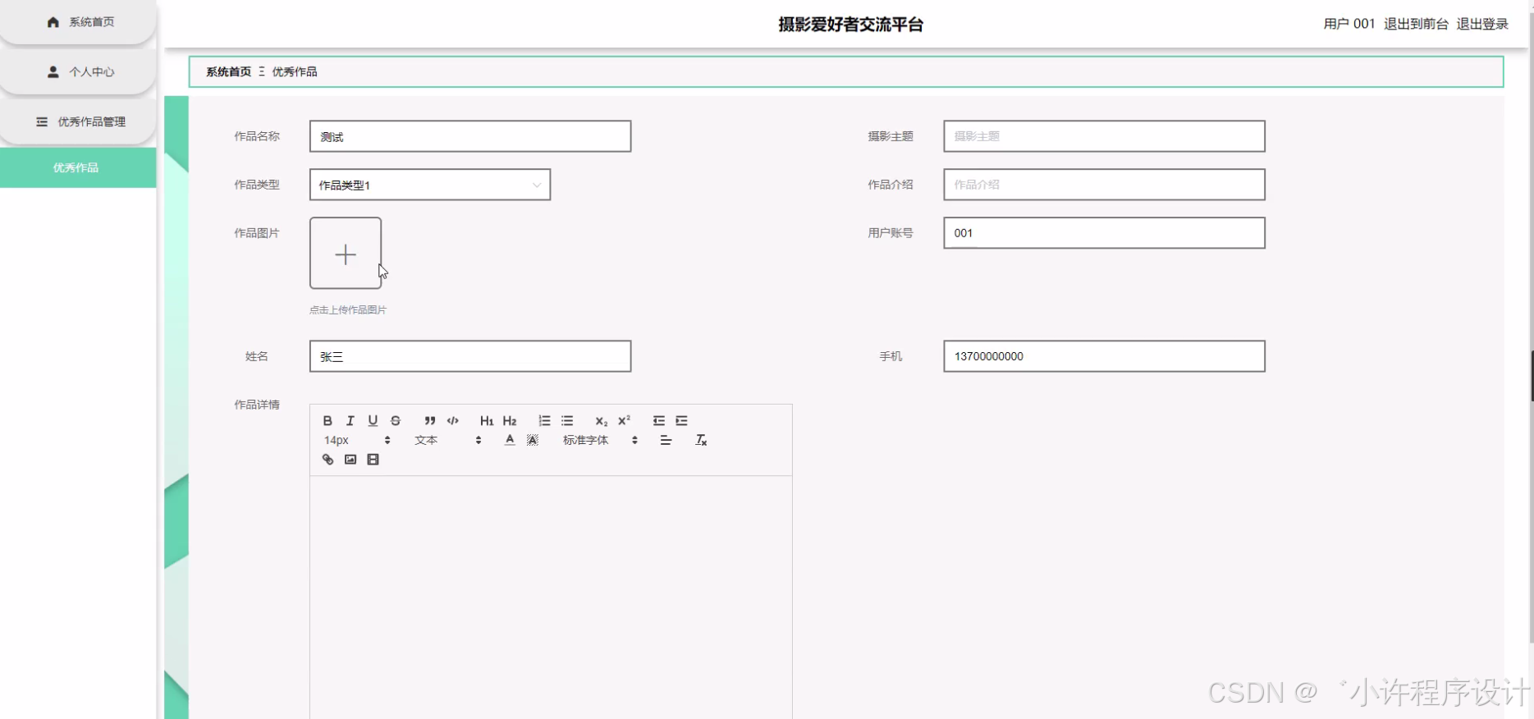Insert video into editor

pyautogui.click(x=373, y=460)
